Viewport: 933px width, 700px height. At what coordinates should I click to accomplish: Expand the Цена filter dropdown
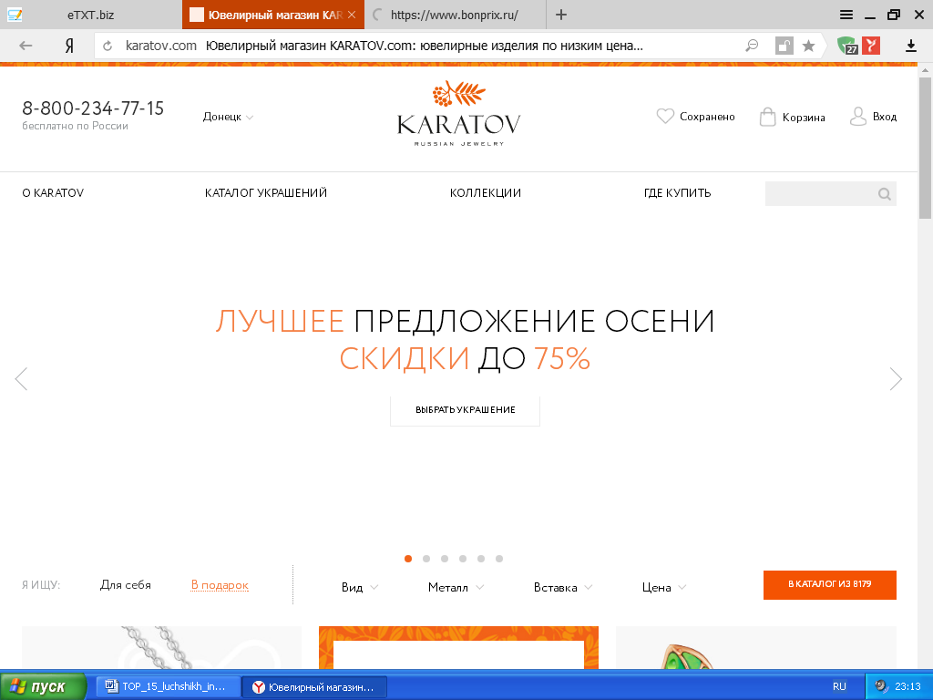click(664, 588)
